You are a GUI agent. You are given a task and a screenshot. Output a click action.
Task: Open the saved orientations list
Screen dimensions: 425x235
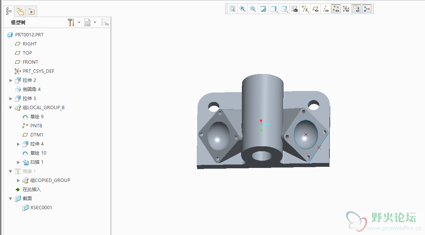[284, 9]
